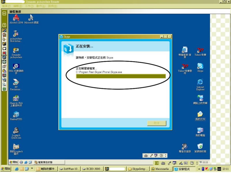Switch to the 檔案傳送狀態 taskbar window
The height and width of the screenshot is (173, 231).
tap(49, 162)
